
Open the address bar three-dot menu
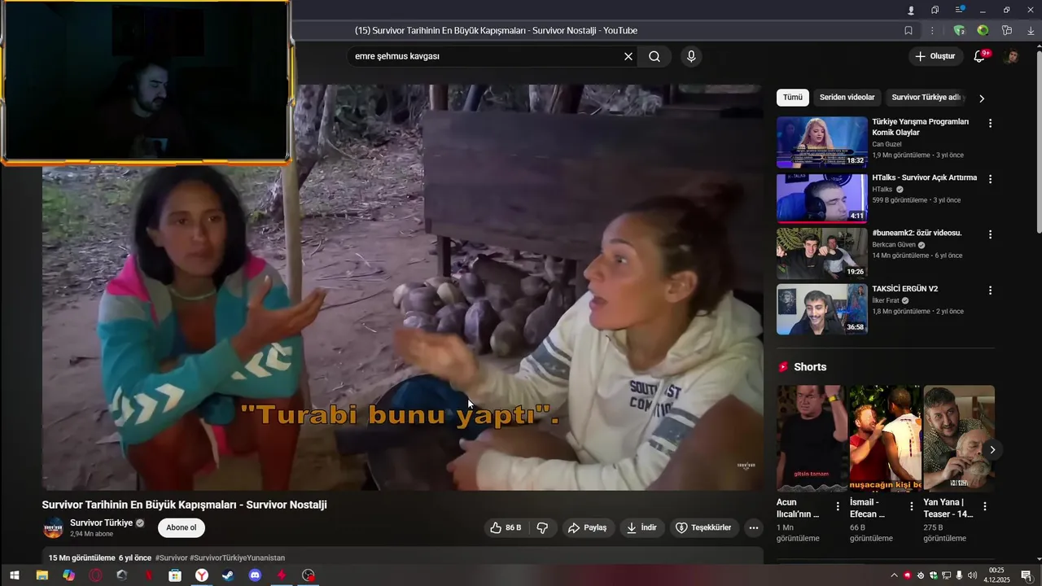click(932, 31)
